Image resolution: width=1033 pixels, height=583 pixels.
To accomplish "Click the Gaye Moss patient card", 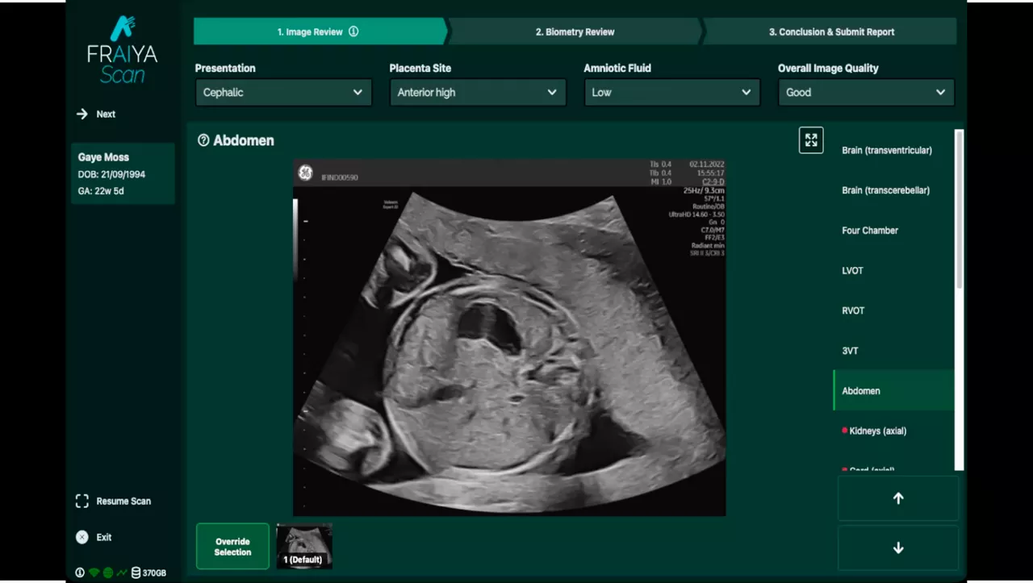I will (x=123, y=173).
